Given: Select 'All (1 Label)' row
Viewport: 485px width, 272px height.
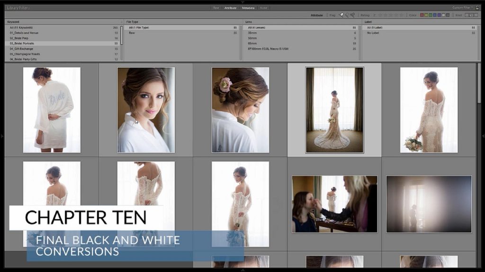Looking at the screenshot, I should point(420,27).
